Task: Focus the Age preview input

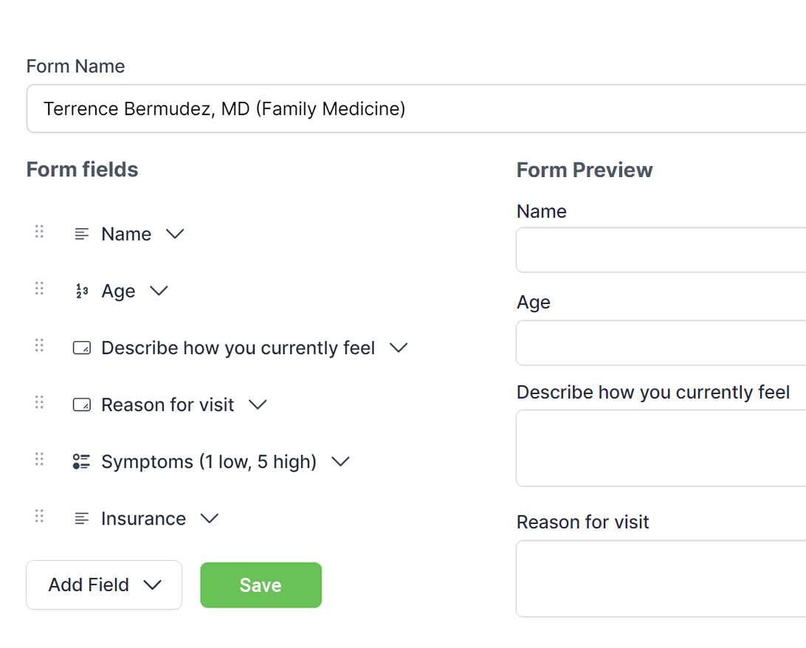Action: pos(661,342)
